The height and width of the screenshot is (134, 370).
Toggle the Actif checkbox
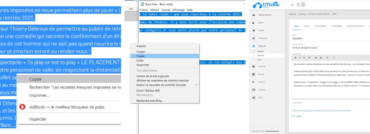294,116
